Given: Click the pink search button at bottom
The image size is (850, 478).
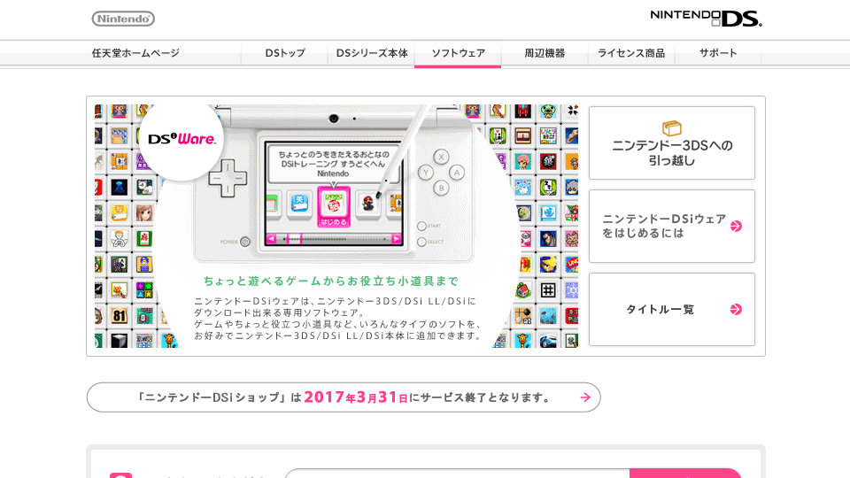Looking at the screenshot, I should tap(685, 474).
